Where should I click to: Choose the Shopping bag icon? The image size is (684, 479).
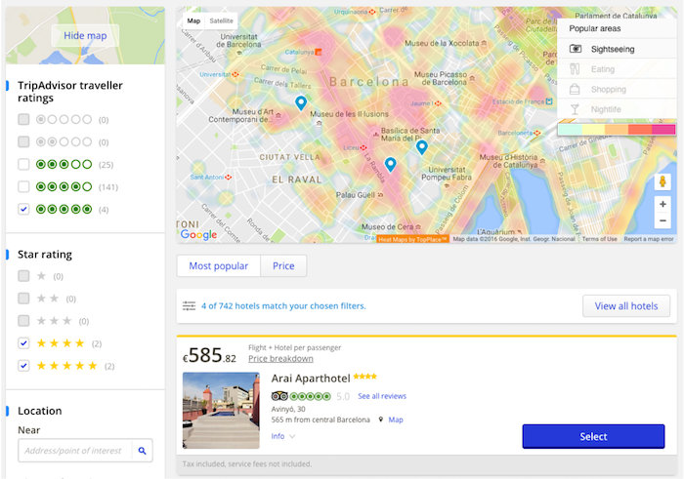point(575,90)
